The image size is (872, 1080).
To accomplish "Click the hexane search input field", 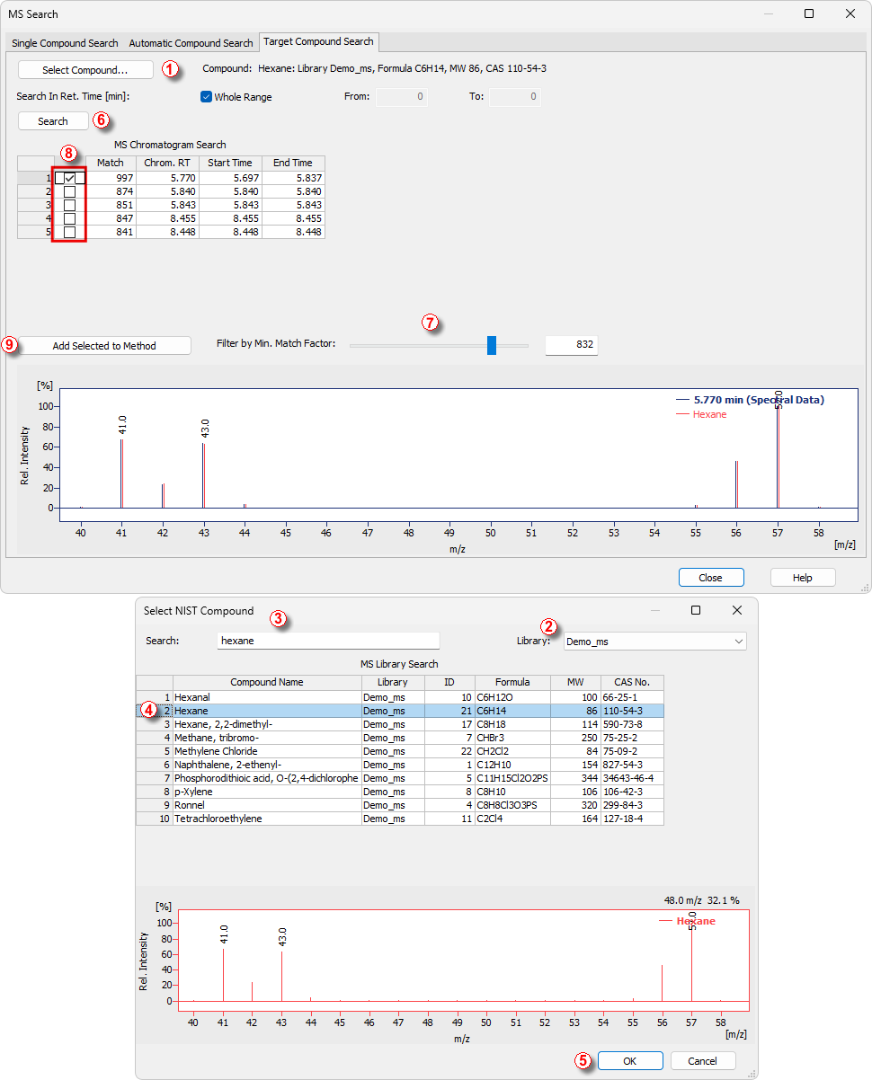I will [x=328, y=641].
